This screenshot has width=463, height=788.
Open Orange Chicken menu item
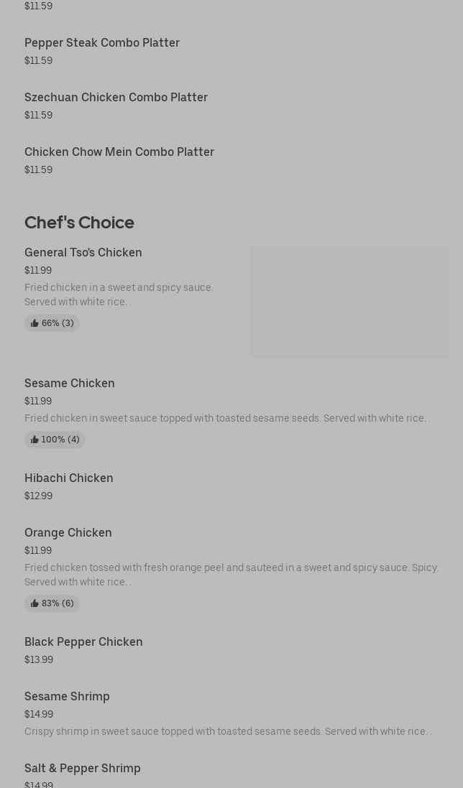coord(68,533)
